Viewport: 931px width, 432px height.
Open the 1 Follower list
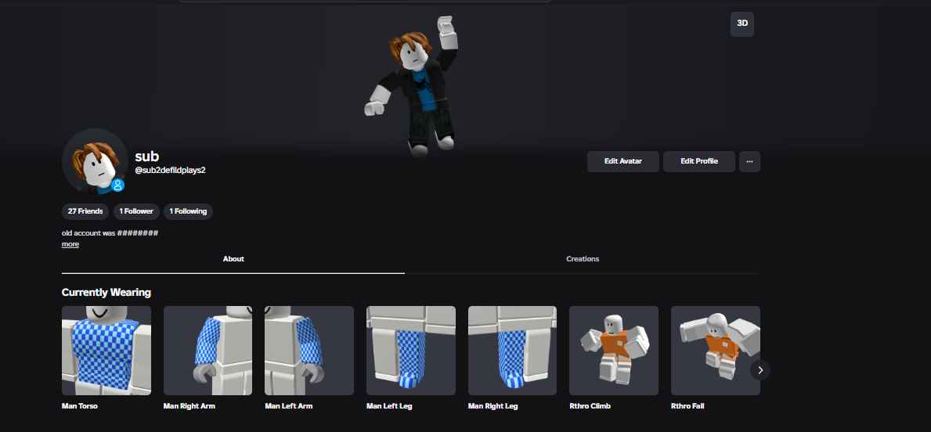[x=136, y=211]
